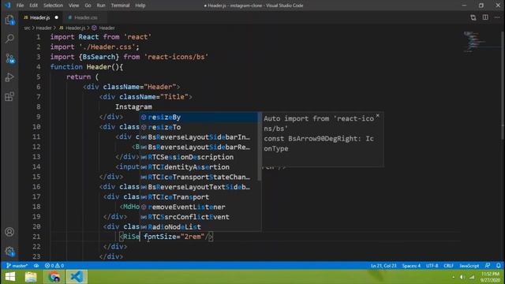Select the removeEventListener suggestion
Screen dimensions: 505x284
199,207
